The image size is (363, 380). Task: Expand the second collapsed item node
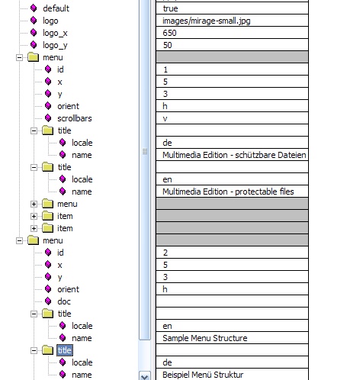(34, 228)
